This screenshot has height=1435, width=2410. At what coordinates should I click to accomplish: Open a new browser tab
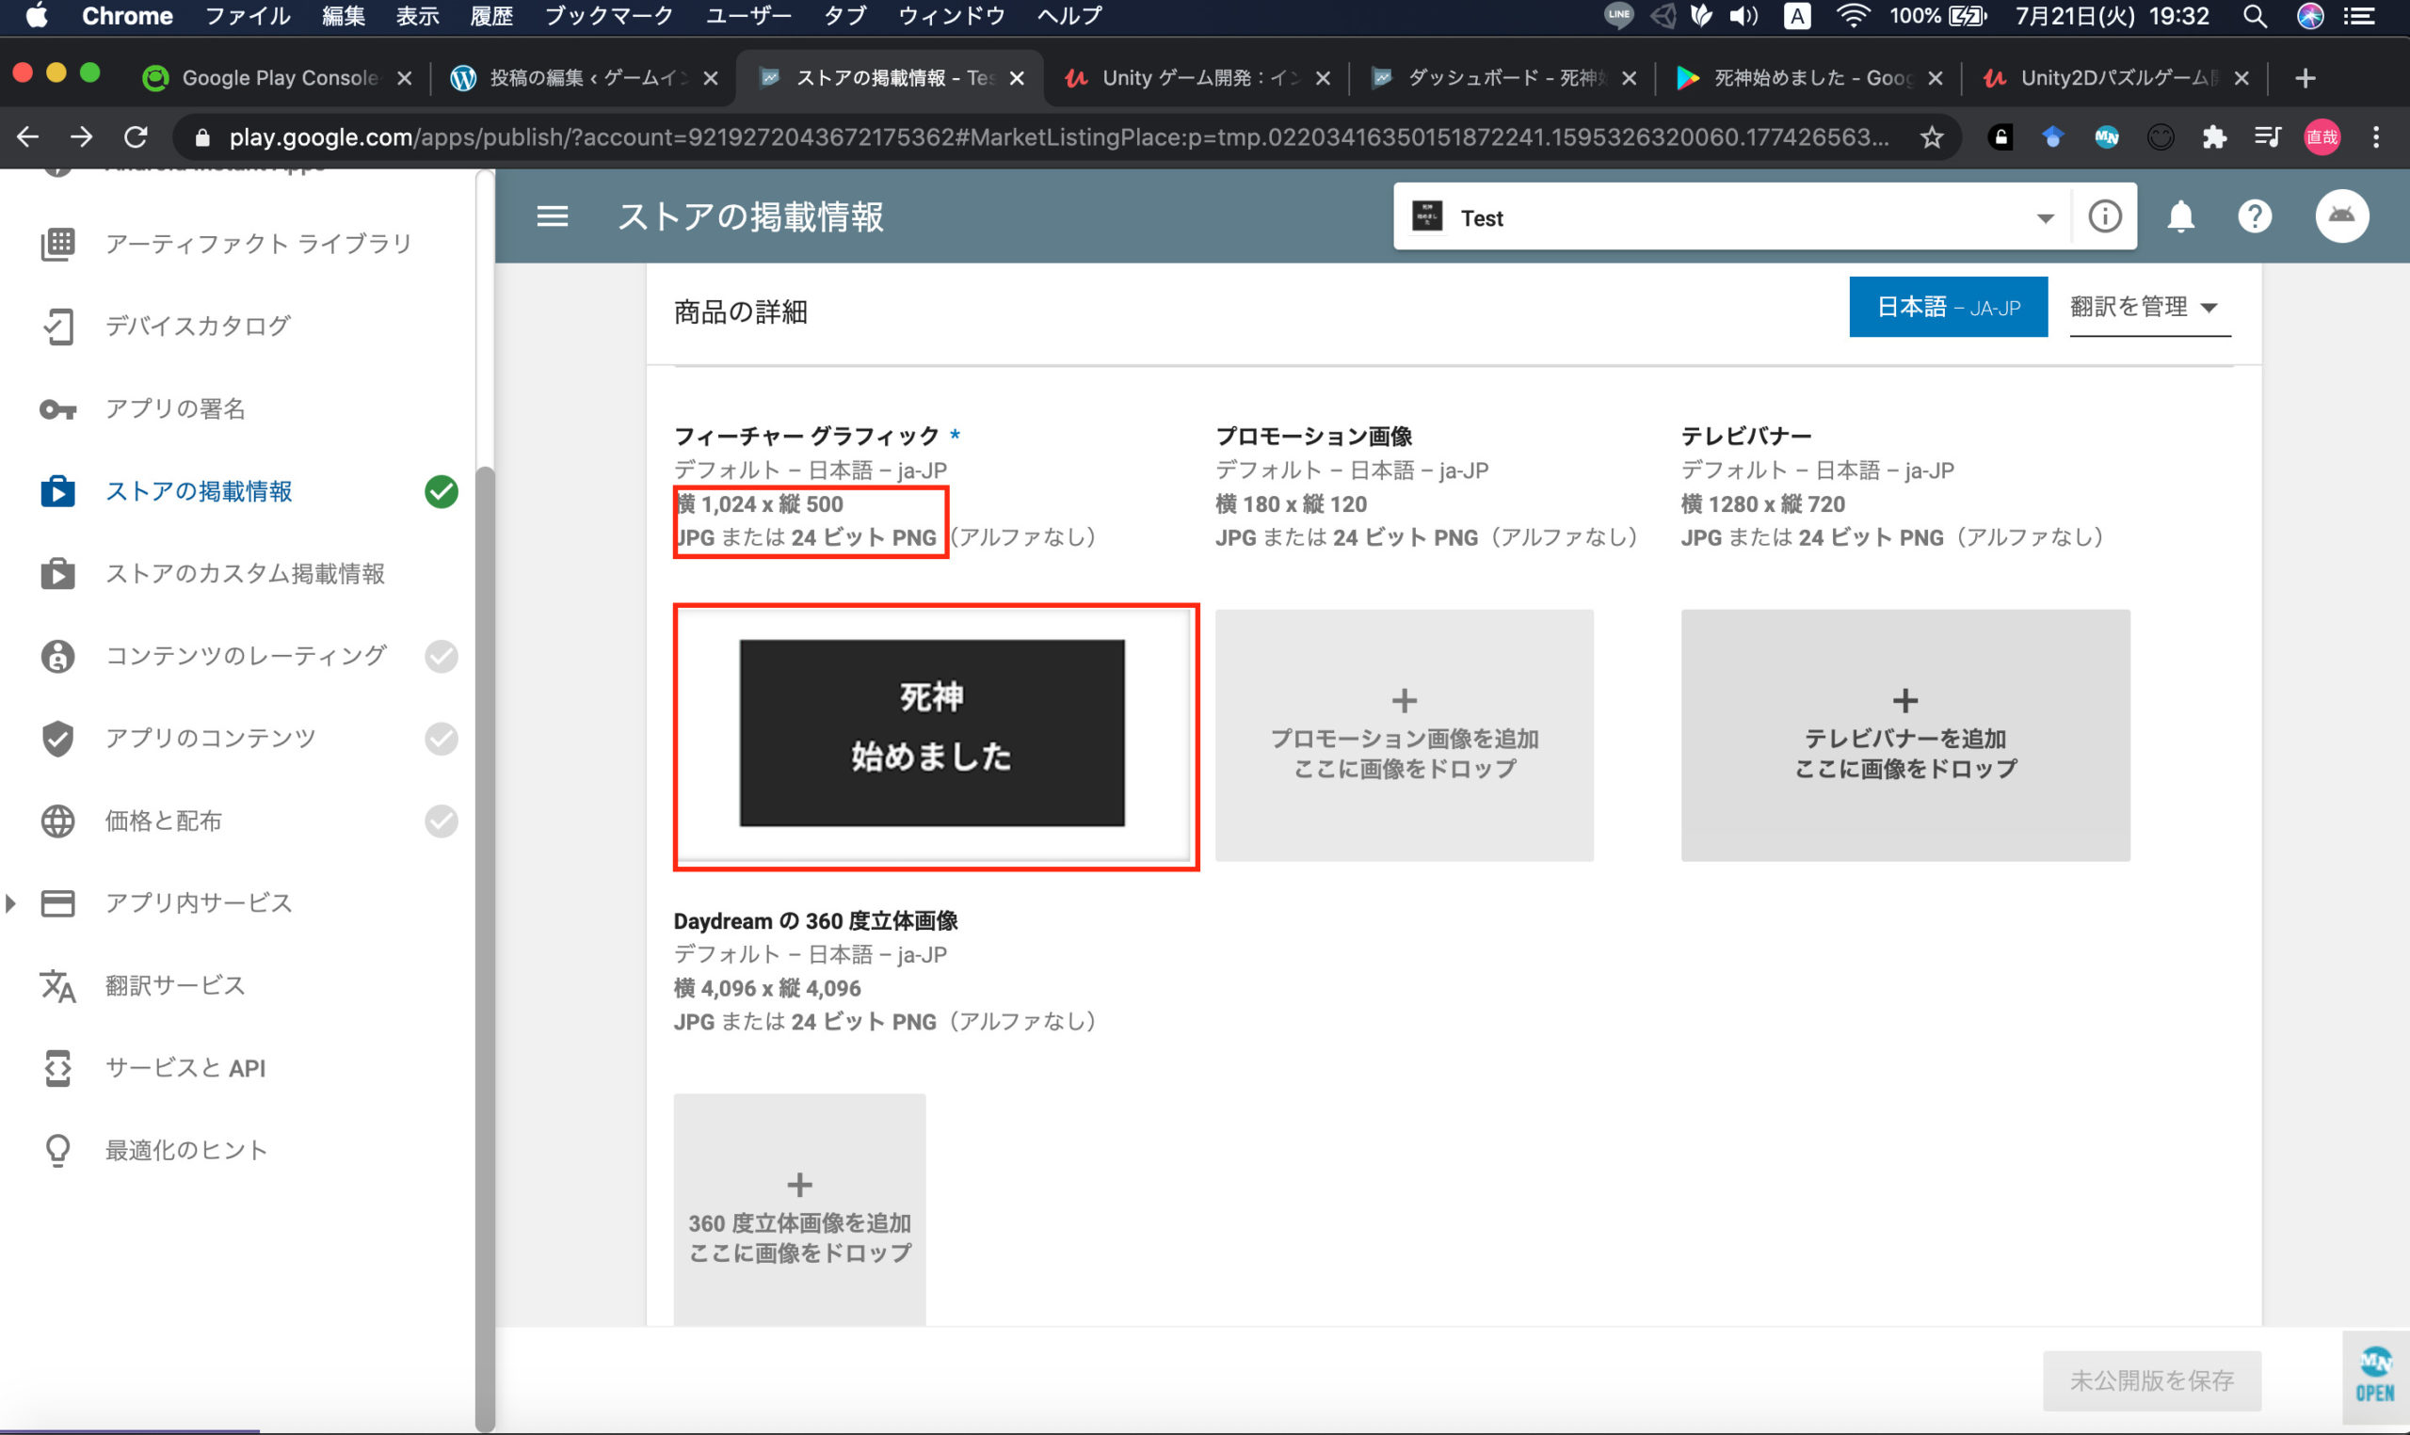click(2305, 78)
